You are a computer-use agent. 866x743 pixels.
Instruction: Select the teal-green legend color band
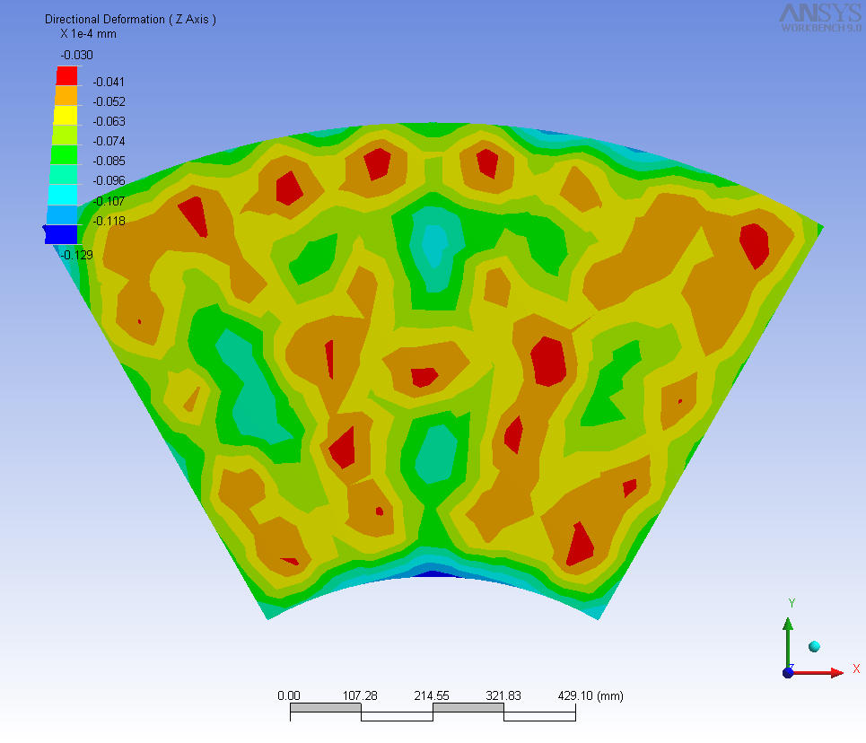[x=63, y=175]
